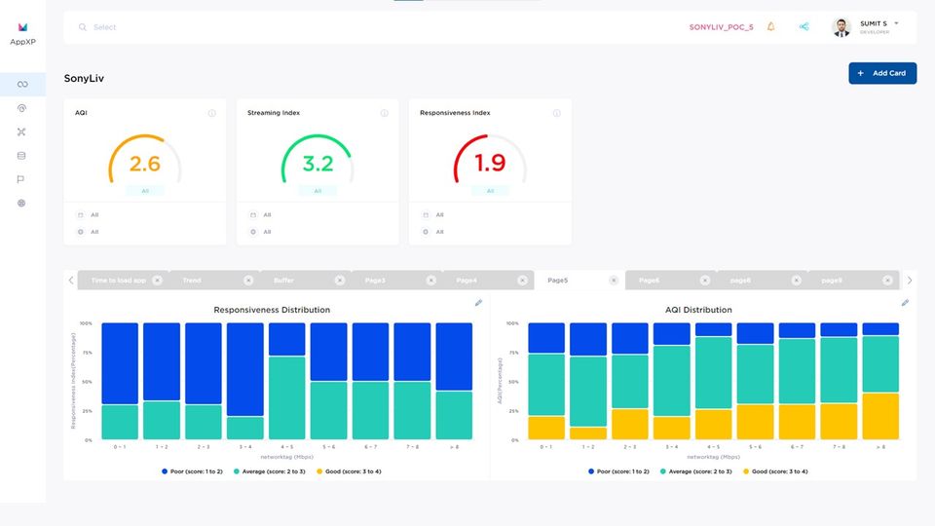Toggle Poor legend in AQI Distribution
The image size is (935, 526).
tap(618, 471)
